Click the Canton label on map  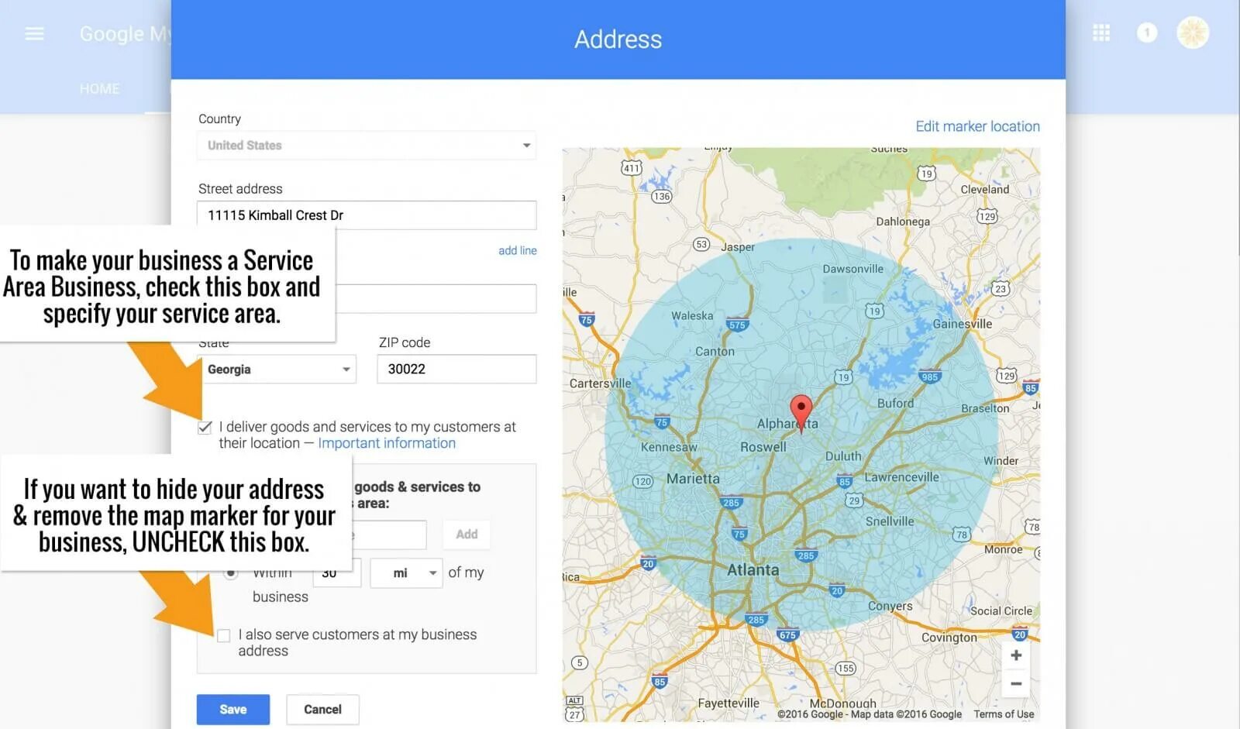(715, 352)
